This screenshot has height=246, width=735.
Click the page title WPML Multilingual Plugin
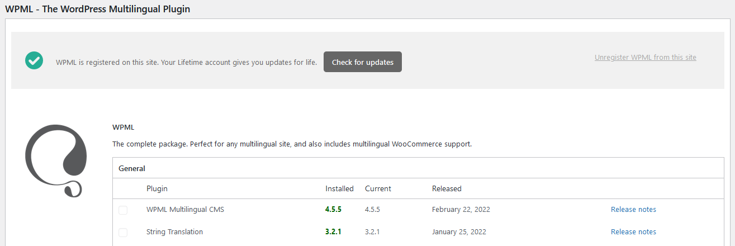pos(97,10)
